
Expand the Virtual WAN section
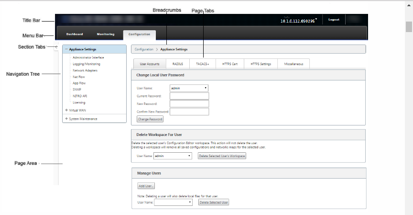point(66,110)
